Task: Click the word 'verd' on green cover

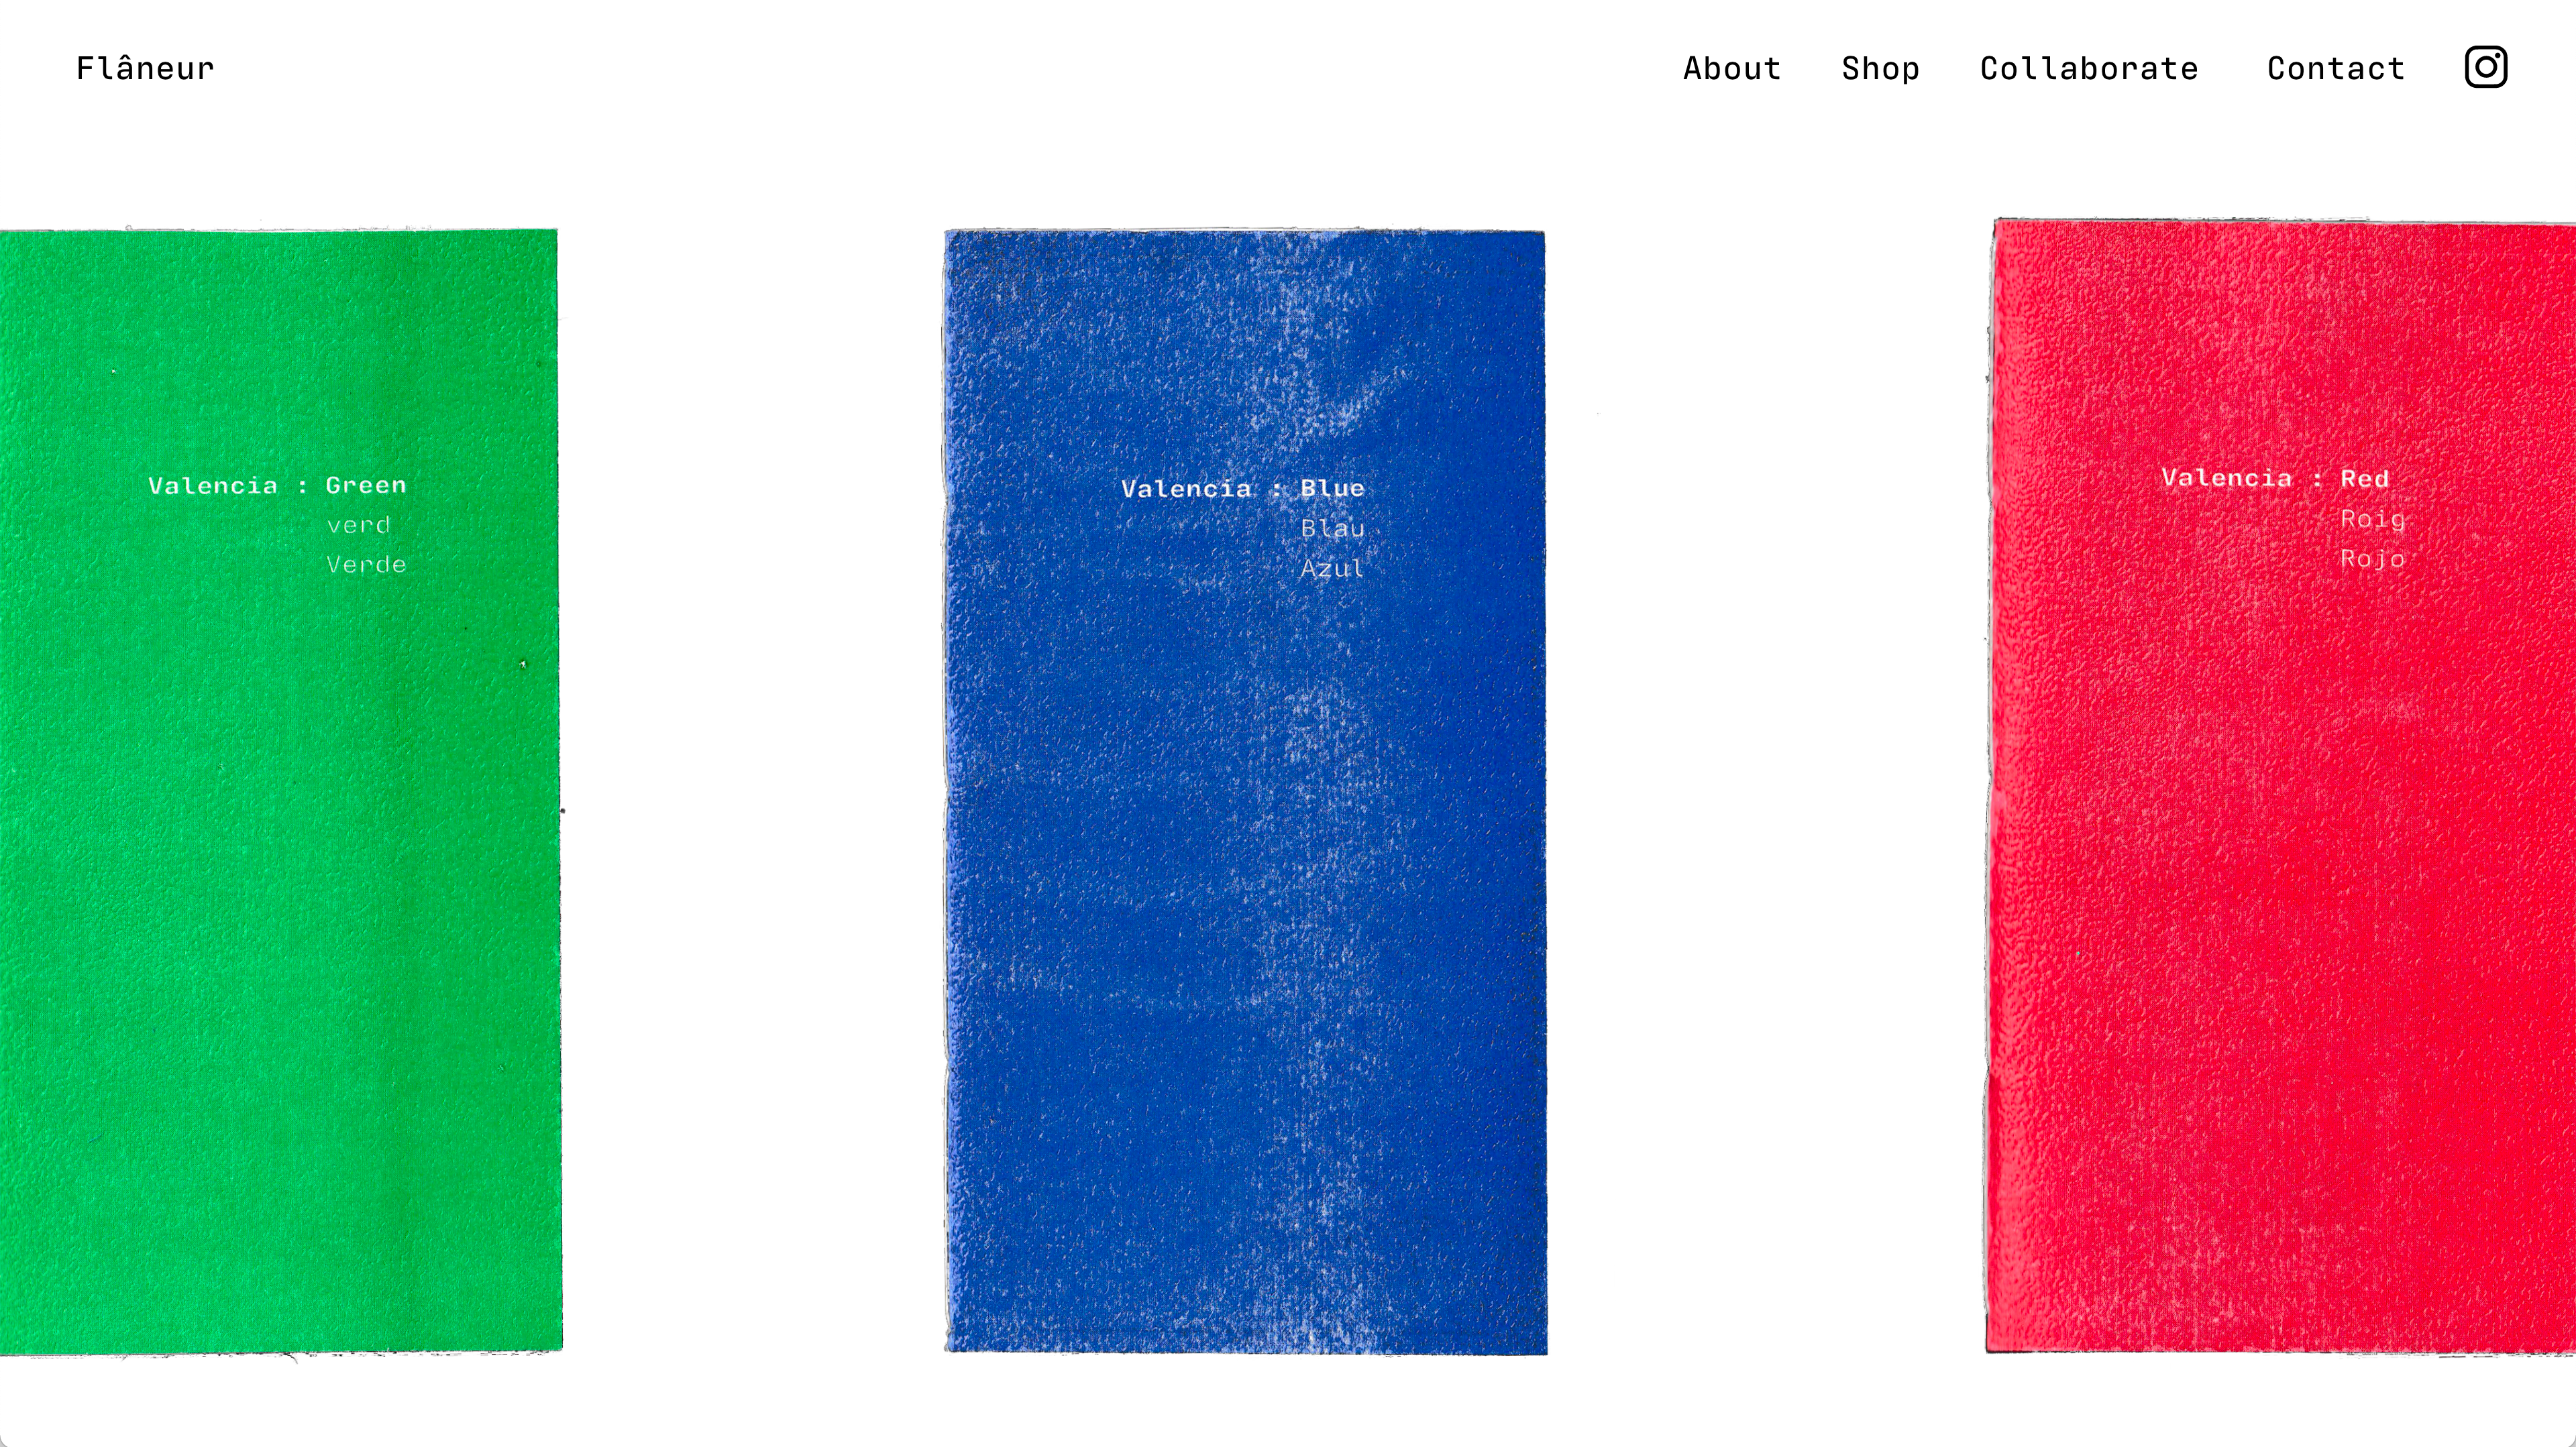Action: (358, 524)
